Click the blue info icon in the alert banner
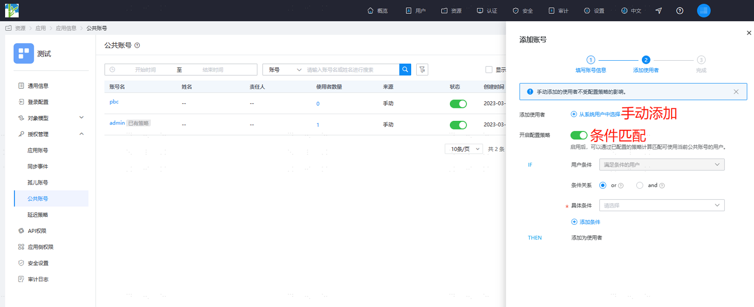This screenshot has width=754, height=307. [x=530, y=92]
